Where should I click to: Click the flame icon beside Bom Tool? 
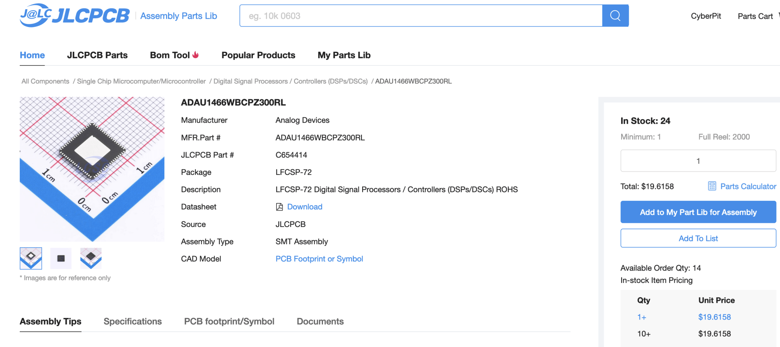[x=196, y=55]
